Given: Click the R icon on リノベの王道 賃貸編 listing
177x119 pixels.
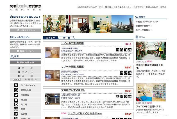Looking at the screenshot, I should pyautogui.click(x=122, y=73).
